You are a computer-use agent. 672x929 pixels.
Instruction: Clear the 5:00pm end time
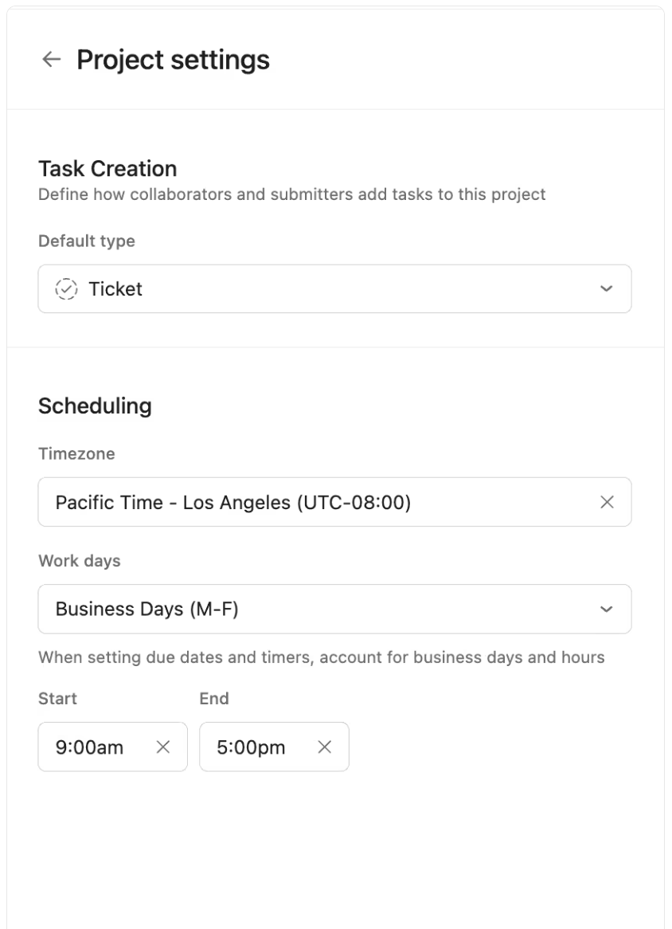[324, 747]
